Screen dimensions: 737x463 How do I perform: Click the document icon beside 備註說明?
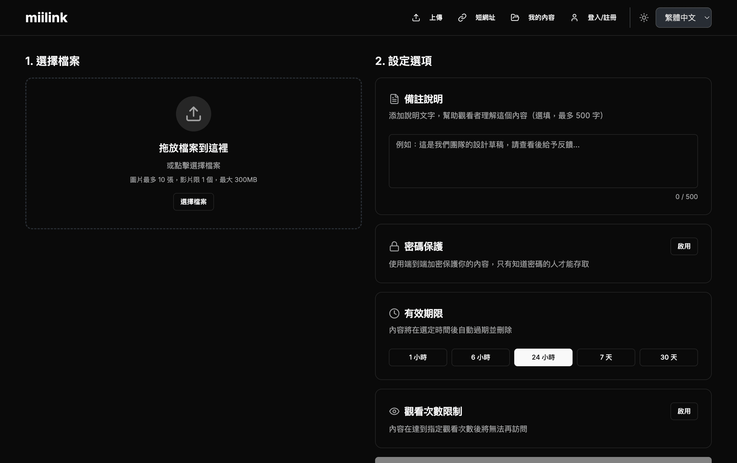point(394,99)
